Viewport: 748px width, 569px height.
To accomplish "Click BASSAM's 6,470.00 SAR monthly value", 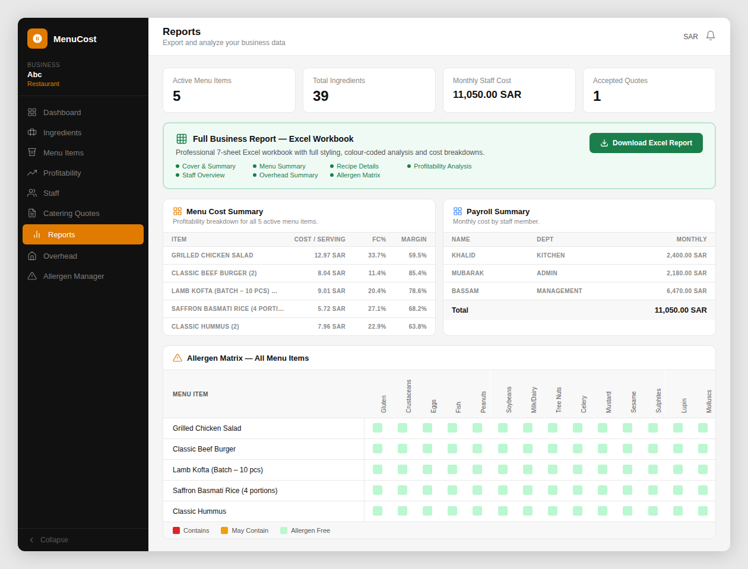I will tap(687, 291).
